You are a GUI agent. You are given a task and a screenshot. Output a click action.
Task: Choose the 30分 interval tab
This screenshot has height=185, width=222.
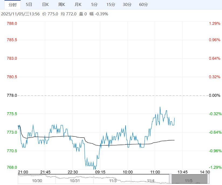click(127, 5)
